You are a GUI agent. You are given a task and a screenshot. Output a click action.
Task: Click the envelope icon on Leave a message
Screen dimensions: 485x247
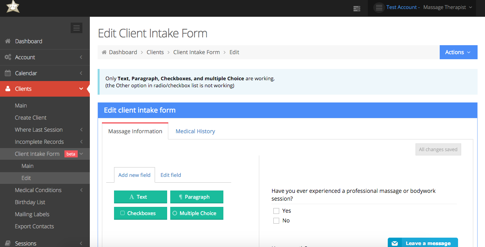click(395, 243)
